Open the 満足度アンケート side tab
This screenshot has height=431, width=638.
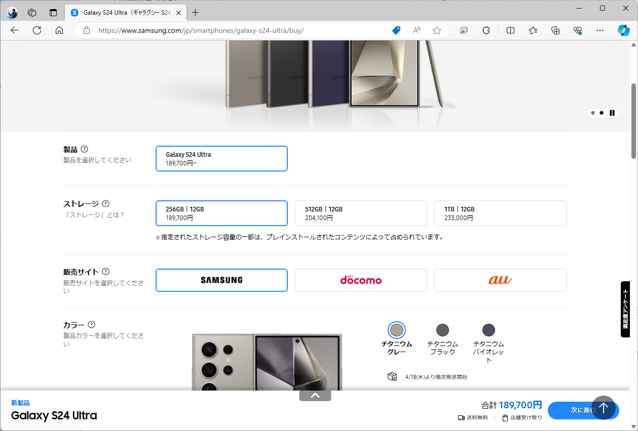pyautogui.click(x=625, y=309)
